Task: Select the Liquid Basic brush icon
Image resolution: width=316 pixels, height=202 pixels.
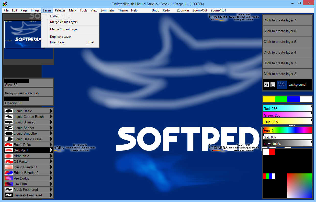Action: (x=9, y=111)
